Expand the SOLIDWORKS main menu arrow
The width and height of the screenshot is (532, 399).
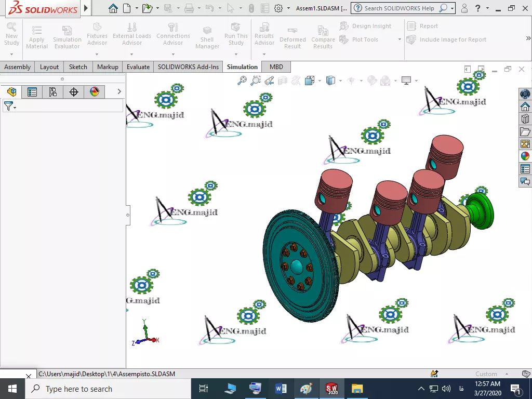click(86, 8)
